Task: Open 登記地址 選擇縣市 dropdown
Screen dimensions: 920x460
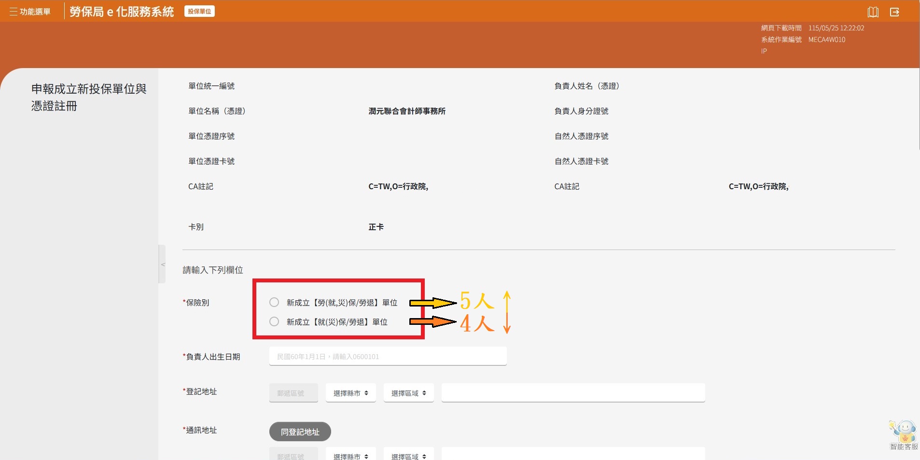Action: pyautogui.click(x=350, y=393)
